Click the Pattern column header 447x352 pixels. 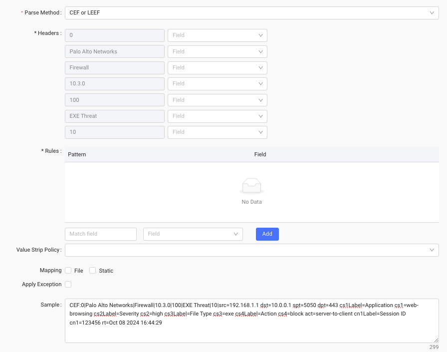(x=77, y=154)
